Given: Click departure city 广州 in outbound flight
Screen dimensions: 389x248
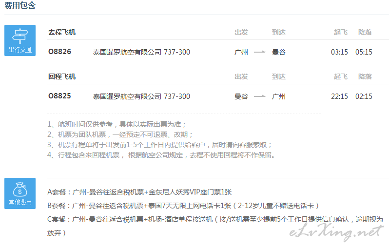Looking at the screenshot, I should 241,52.
